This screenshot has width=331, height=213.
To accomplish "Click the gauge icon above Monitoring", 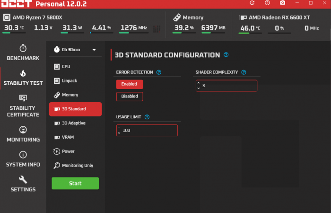I will [23, 130].
